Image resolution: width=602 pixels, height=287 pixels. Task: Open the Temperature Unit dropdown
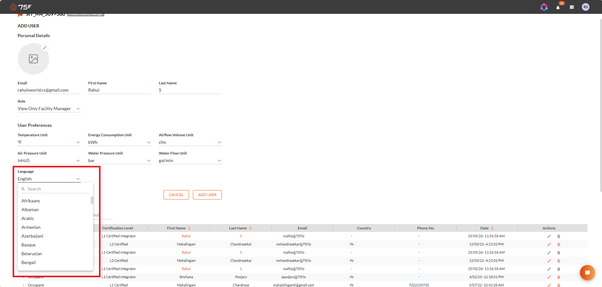point(49,142)
